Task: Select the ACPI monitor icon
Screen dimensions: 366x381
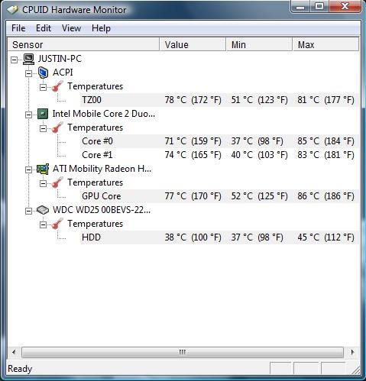Action: (43, 73)
